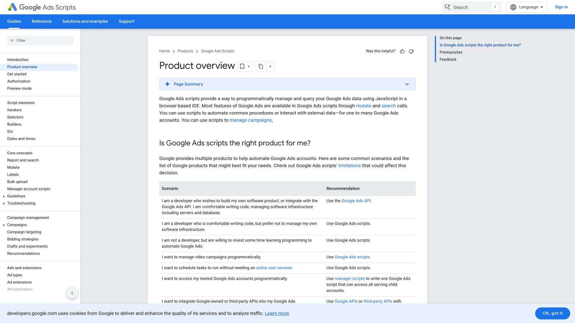This screenshot has height=323, width=575.
Task: Click Sign in
Action: click(561, 7)
